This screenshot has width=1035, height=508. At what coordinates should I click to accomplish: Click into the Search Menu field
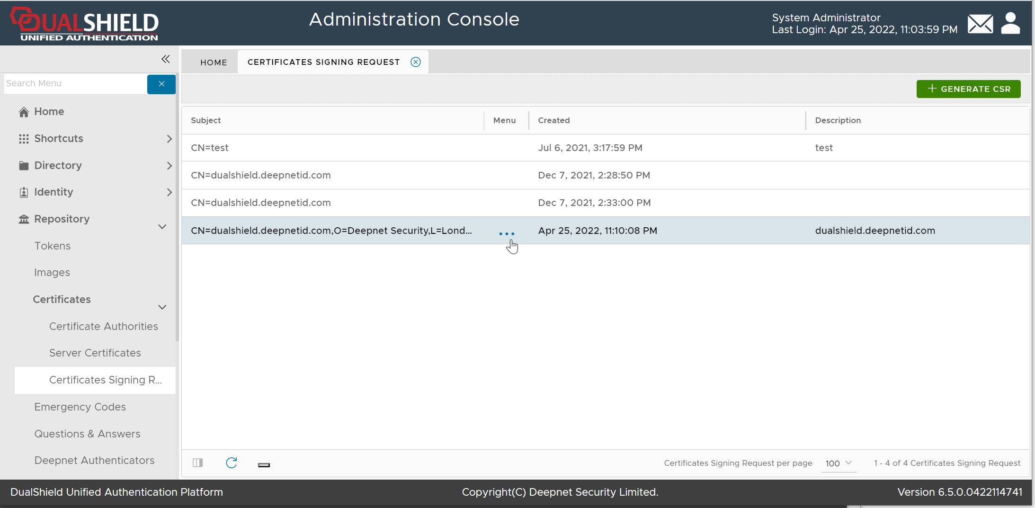click(75, 83)
